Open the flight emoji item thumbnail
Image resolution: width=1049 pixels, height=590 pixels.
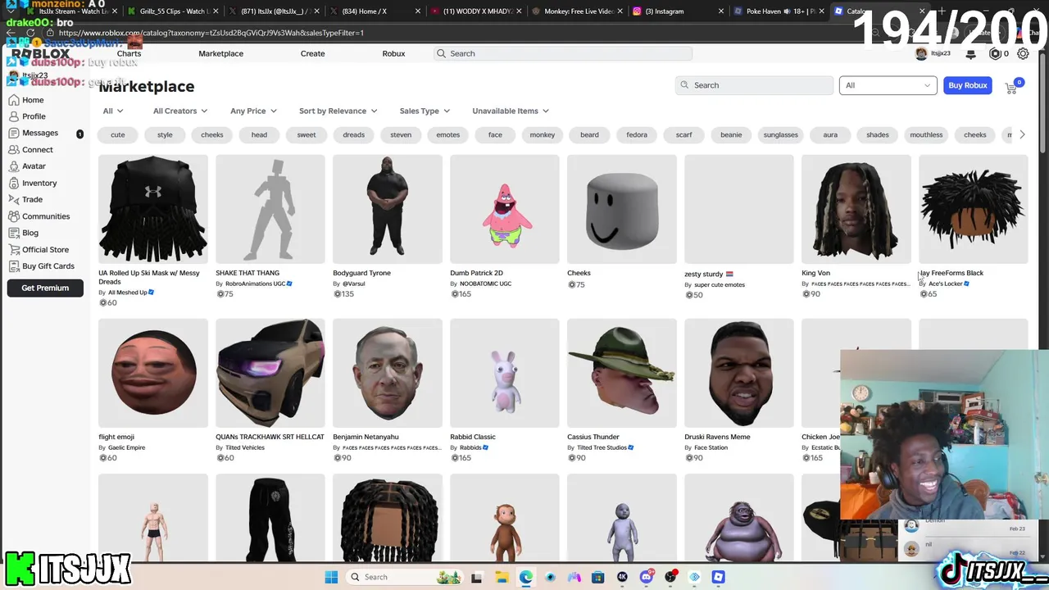[152, 373]
